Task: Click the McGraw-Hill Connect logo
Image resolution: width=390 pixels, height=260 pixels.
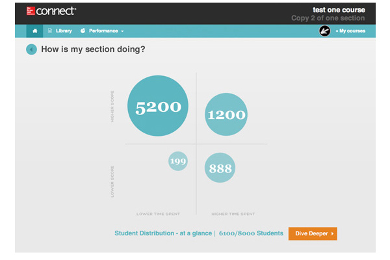Action: 51,11
